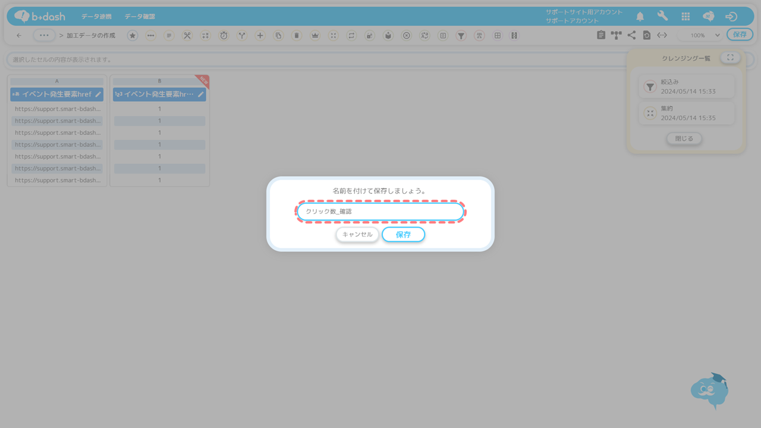761x428 pixels.
Task: Click the stopwatch toolbar icon
Action: pyautogui.click(x=224, y=36)
